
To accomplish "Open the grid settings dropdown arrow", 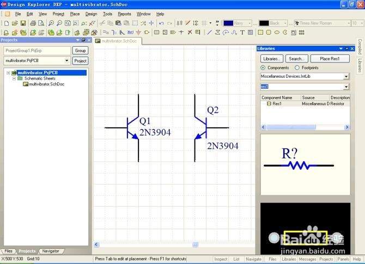I will 210,23.
